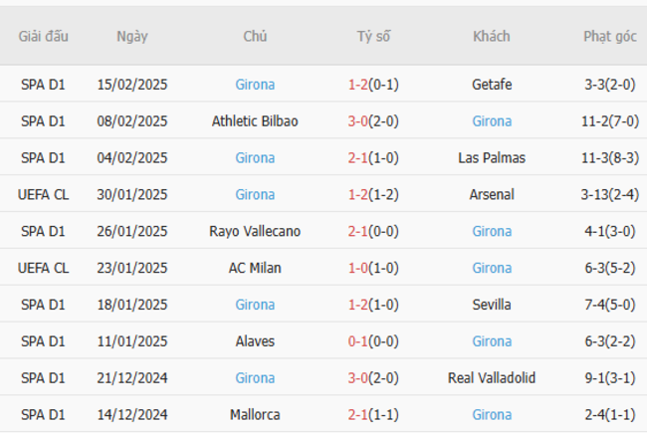The width and height of the screenshot is (647, 438).
Task: Select the 30/01/2025 date cell
Action: [x=131, y=195]
